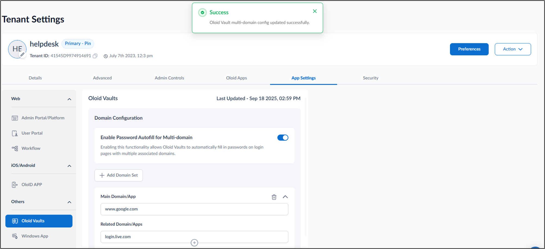545x249 pixels.
Task: Click the User Portal icon
Action: pyautogui.click(x=15, y=133)
